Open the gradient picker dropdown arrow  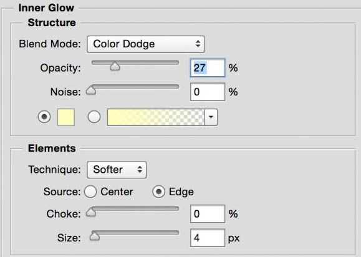pos(211,117)
